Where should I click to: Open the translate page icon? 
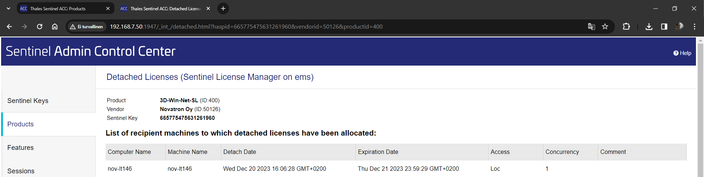pyautogui.click(x=591, y=26)
